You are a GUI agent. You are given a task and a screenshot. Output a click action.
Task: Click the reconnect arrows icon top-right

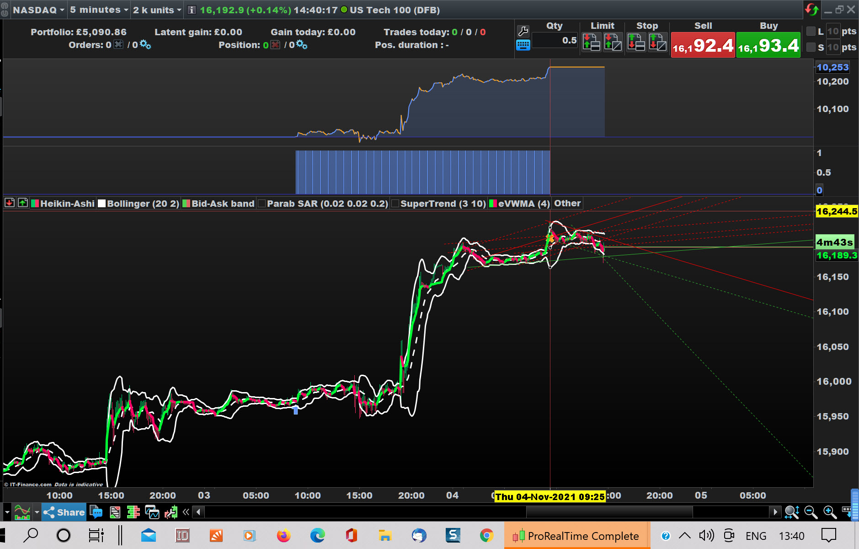point(812,10)
